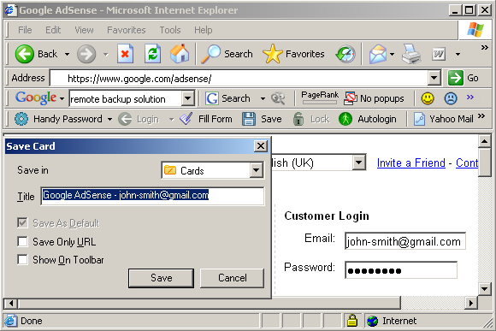Image resolution: width=496 pixels, height=331 pixels.
Task: Open the Address bar dropdown
Action: click(434, 78)
